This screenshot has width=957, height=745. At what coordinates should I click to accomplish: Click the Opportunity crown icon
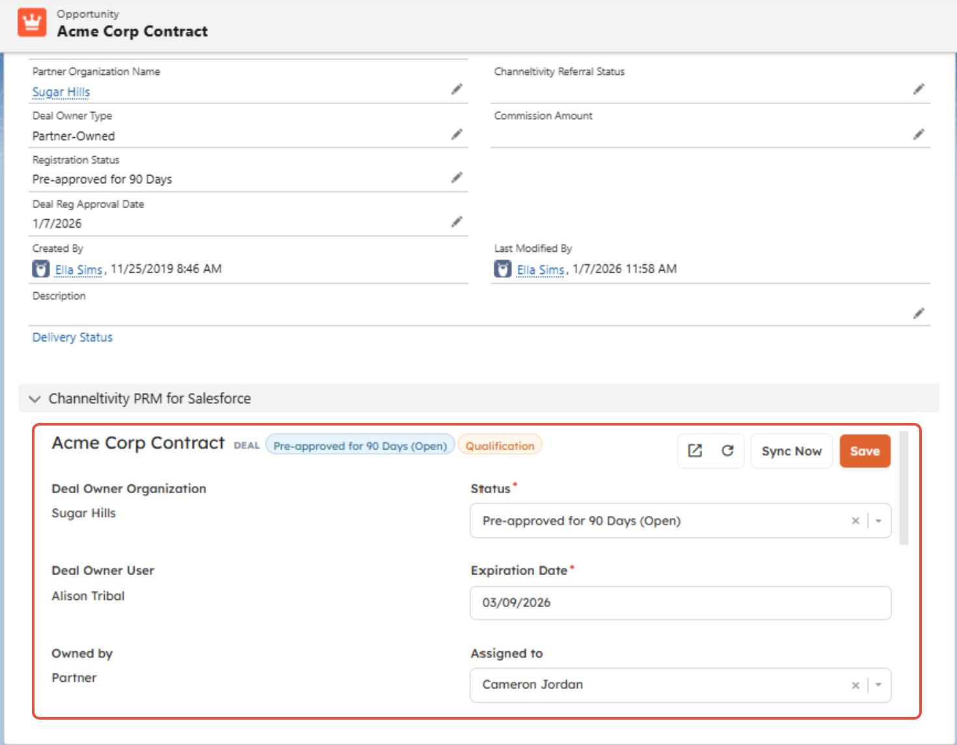pos(32,23)
